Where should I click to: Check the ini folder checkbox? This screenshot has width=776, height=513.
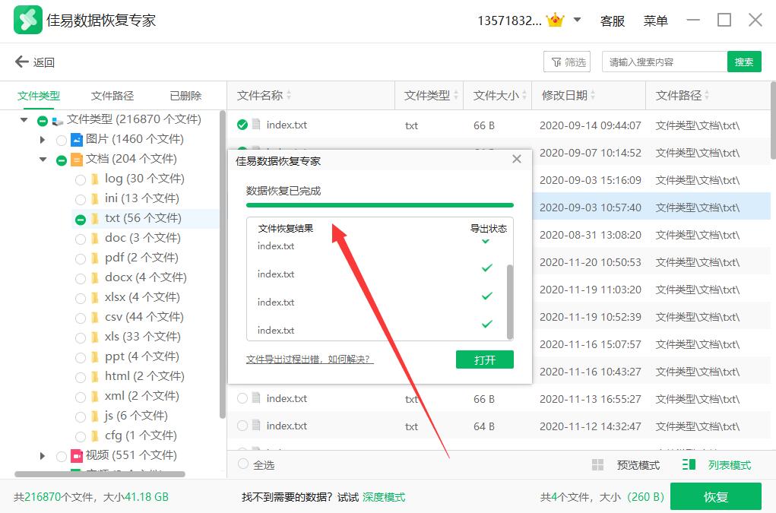80,200
